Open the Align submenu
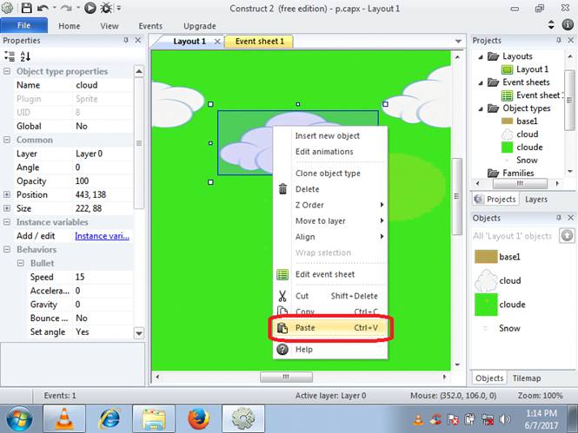 (330, 237)
